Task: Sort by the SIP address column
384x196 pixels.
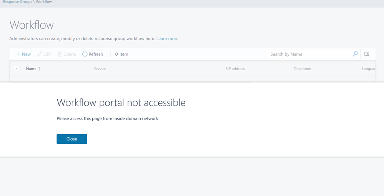Action: [x=235, y=69]
